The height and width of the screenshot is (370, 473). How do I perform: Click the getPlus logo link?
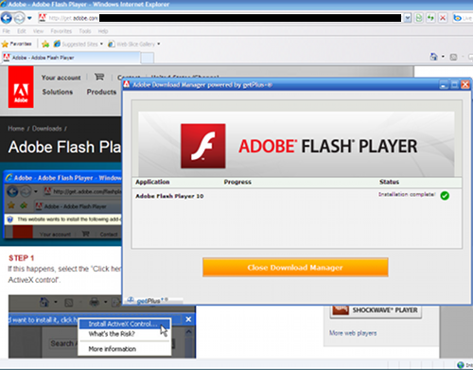click(149, 301)
